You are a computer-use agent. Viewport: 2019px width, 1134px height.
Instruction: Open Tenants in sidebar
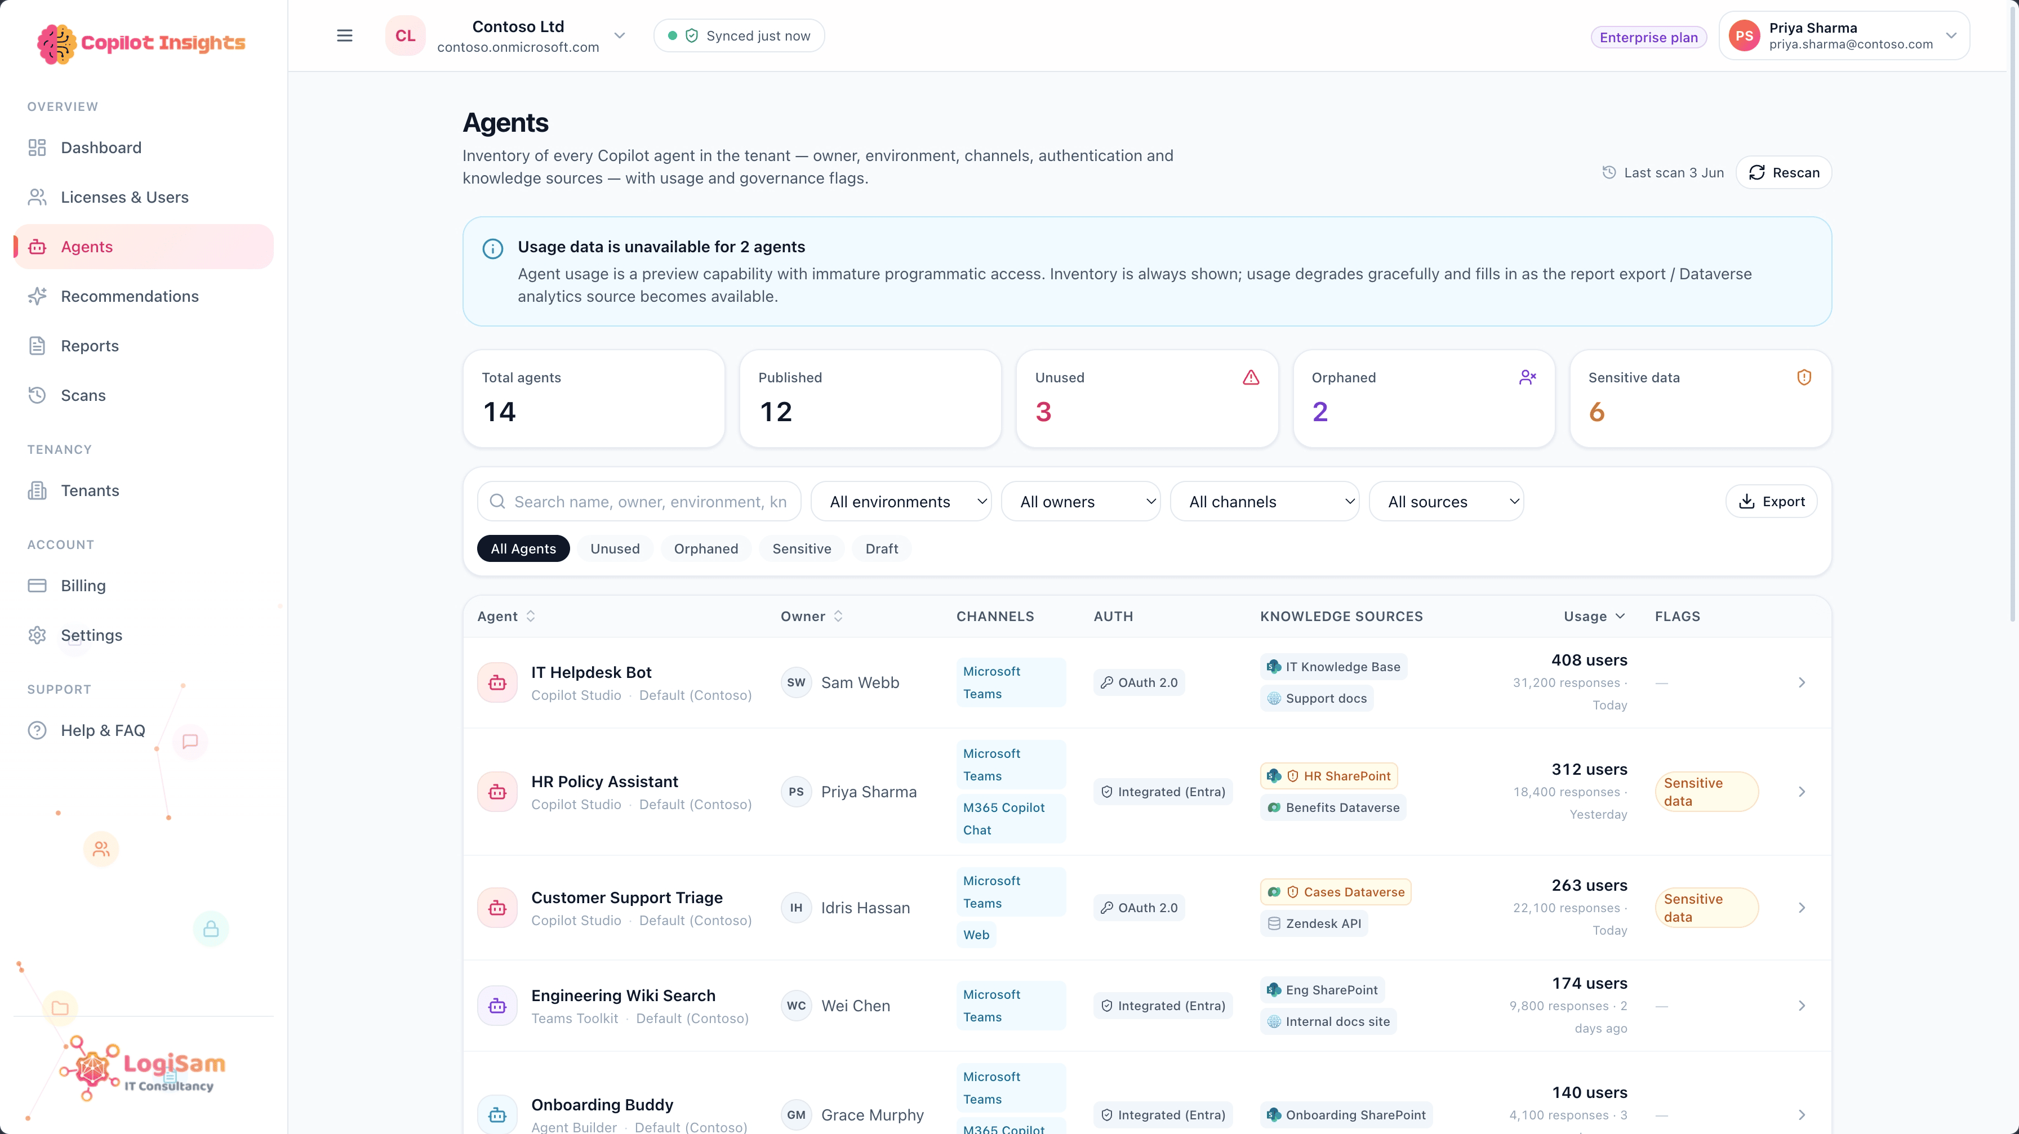[x=144, y=490]
